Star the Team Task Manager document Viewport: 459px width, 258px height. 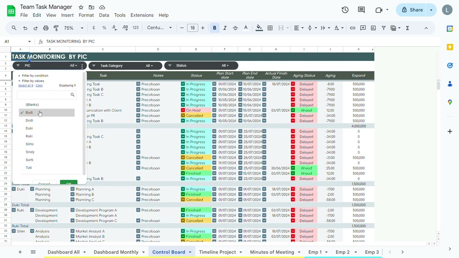(81, 7)
